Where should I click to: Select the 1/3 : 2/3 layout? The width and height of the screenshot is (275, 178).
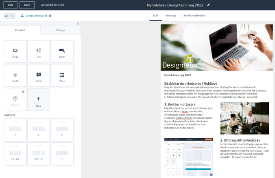(x=15, y=154)
